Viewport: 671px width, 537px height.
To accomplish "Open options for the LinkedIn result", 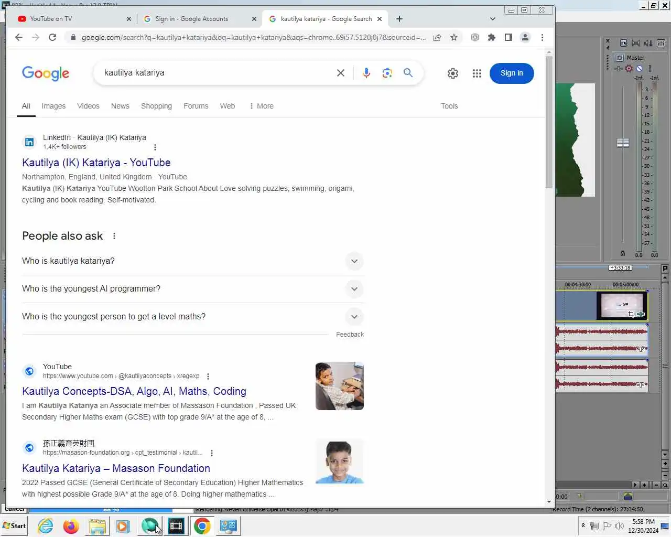I will (155, 147).
